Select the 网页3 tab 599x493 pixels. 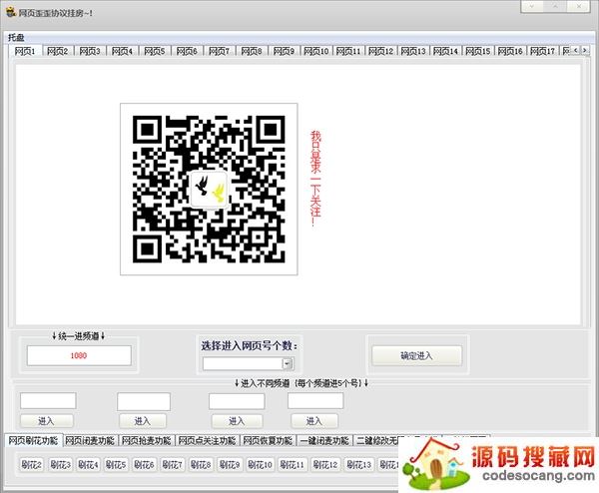[90, 51]
